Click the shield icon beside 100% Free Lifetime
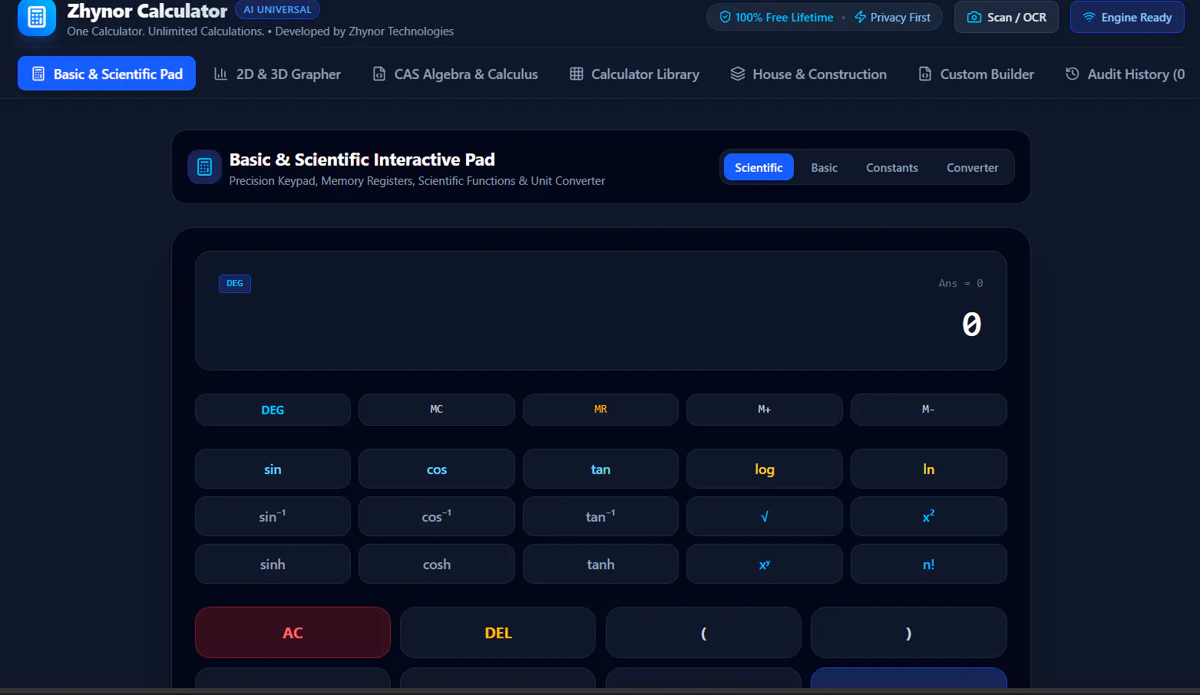This screenshot has width=1200, height=695. [725, 17]
